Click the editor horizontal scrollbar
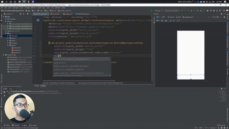 tap(79, 81)
